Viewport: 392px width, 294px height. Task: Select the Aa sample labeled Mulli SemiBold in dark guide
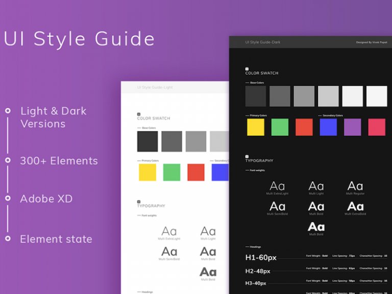[x=277, y=207]
